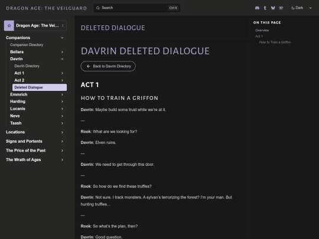Open Harding in sidebar
319x239 pixels.
click(18, 102)
